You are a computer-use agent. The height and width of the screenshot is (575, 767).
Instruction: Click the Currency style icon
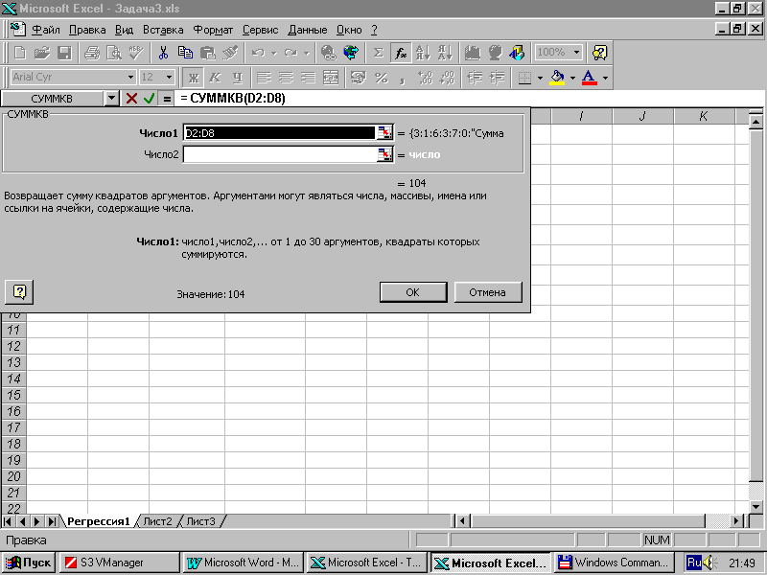(359, 78)
